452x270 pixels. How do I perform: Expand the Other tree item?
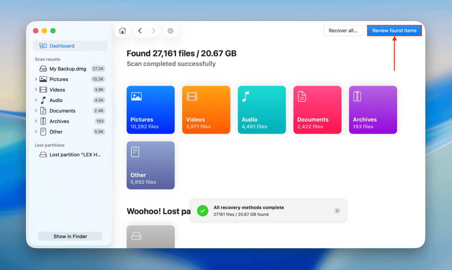pos(36,132)
